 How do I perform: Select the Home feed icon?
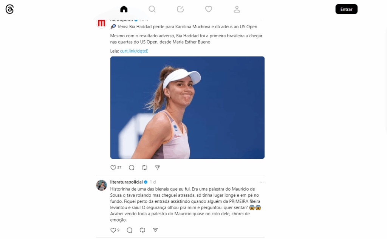click(124, 9)
